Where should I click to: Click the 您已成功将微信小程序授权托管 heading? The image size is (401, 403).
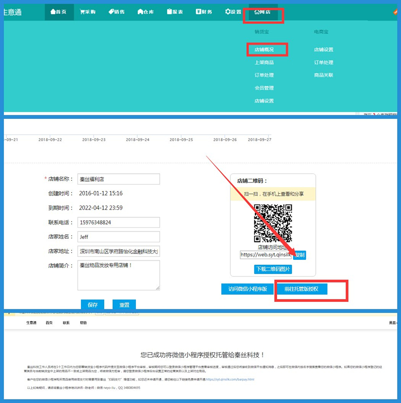point(203,355)
